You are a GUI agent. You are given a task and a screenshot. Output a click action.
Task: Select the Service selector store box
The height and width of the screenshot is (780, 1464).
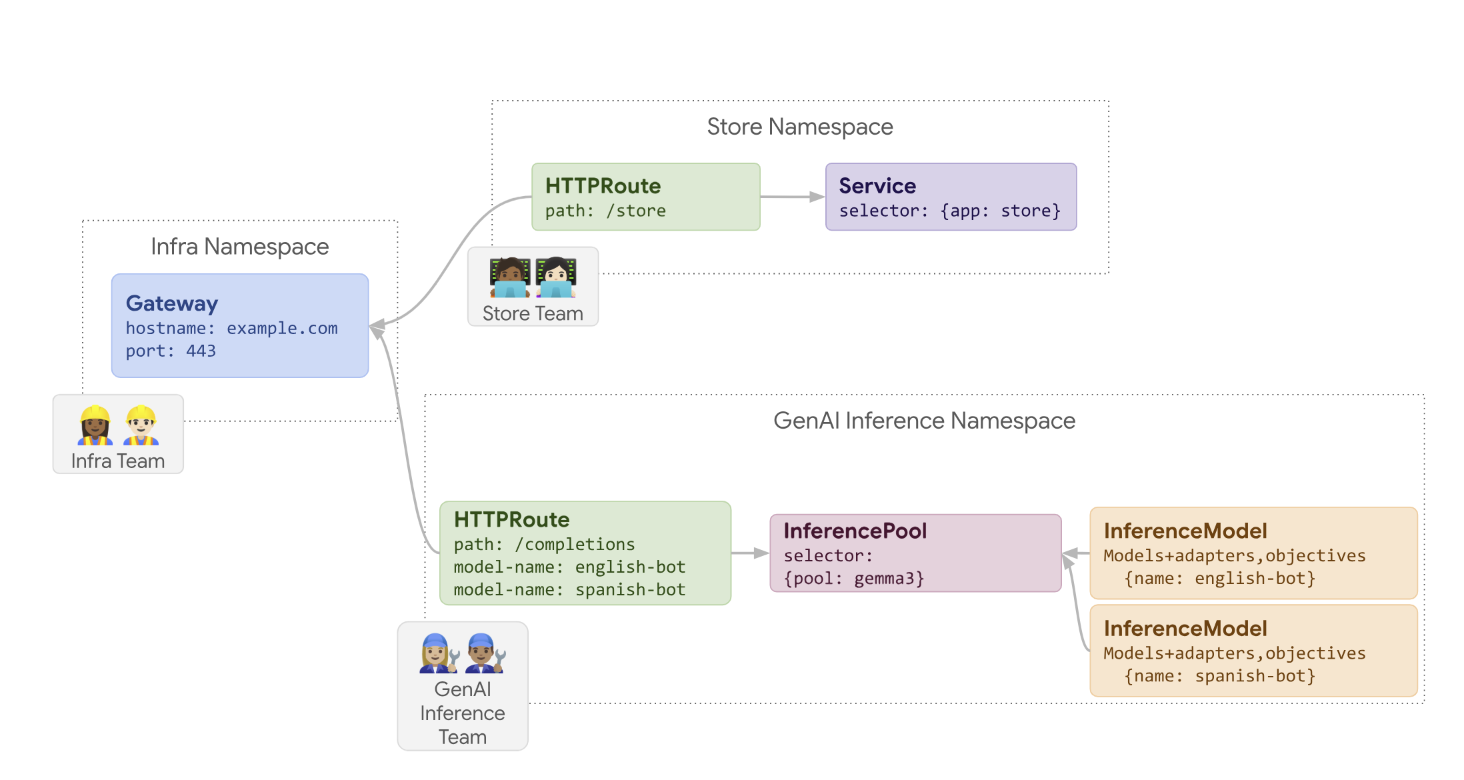pyautogui.click(x=951, y=197)
